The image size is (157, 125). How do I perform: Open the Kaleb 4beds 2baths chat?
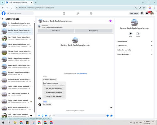(17, 66)
